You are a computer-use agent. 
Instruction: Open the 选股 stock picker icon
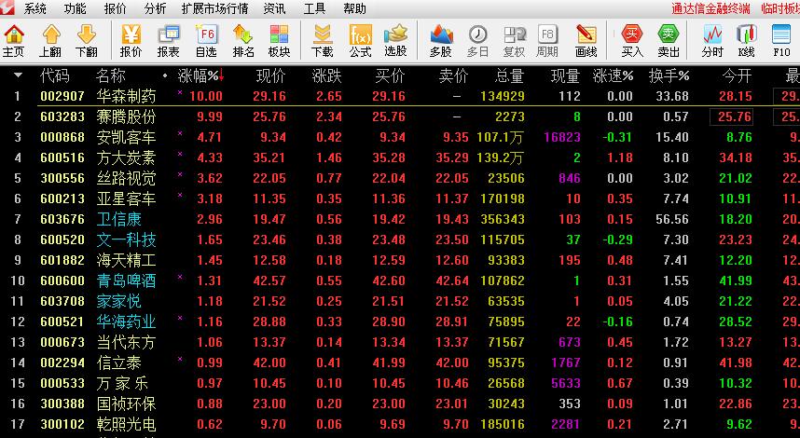[395, 41]
